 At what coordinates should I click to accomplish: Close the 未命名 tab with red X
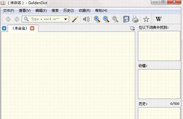click(x=32, y=28)
